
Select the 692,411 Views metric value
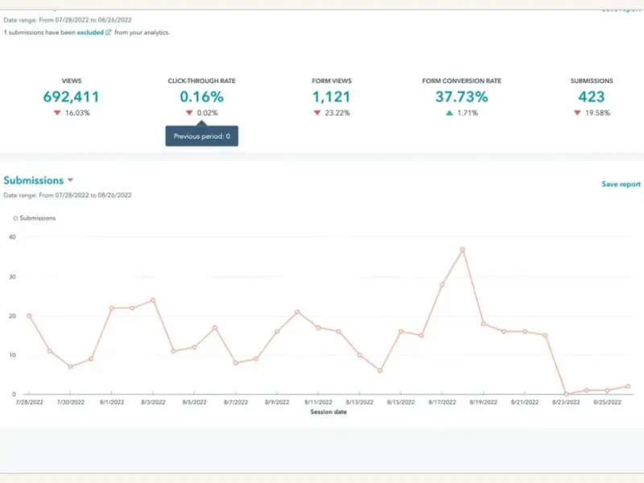[71, 97]
